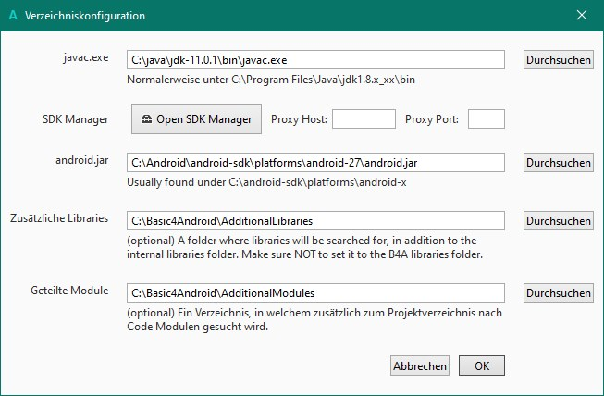Focus the Proxy Host text field

tap(364, 119)
